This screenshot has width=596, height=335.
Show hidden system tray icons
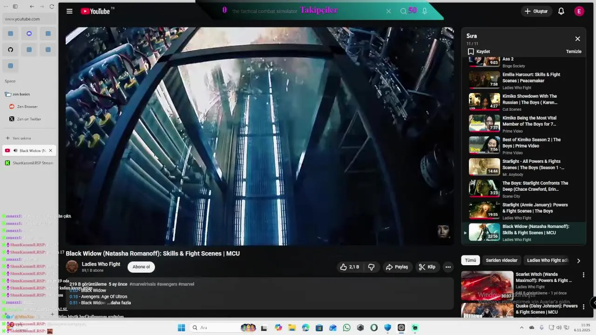click(521, 328)
